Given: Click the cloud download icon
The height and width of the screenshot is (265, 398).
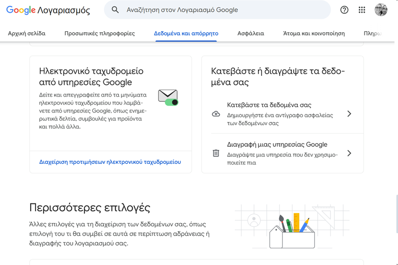Looking at the screenshot, I should tap(216, 114).
